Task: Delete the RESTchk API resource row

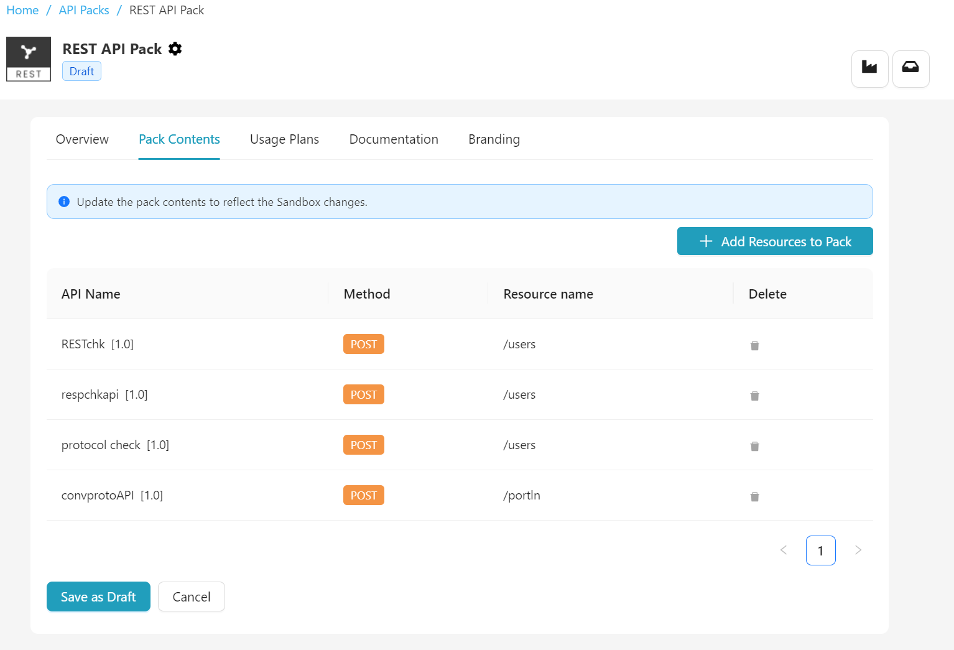Action: (754, 345)
